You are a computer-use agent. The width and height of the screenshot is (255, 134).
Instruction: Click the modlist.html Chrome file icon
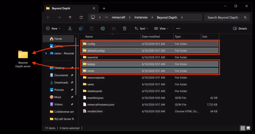point(85,111)
